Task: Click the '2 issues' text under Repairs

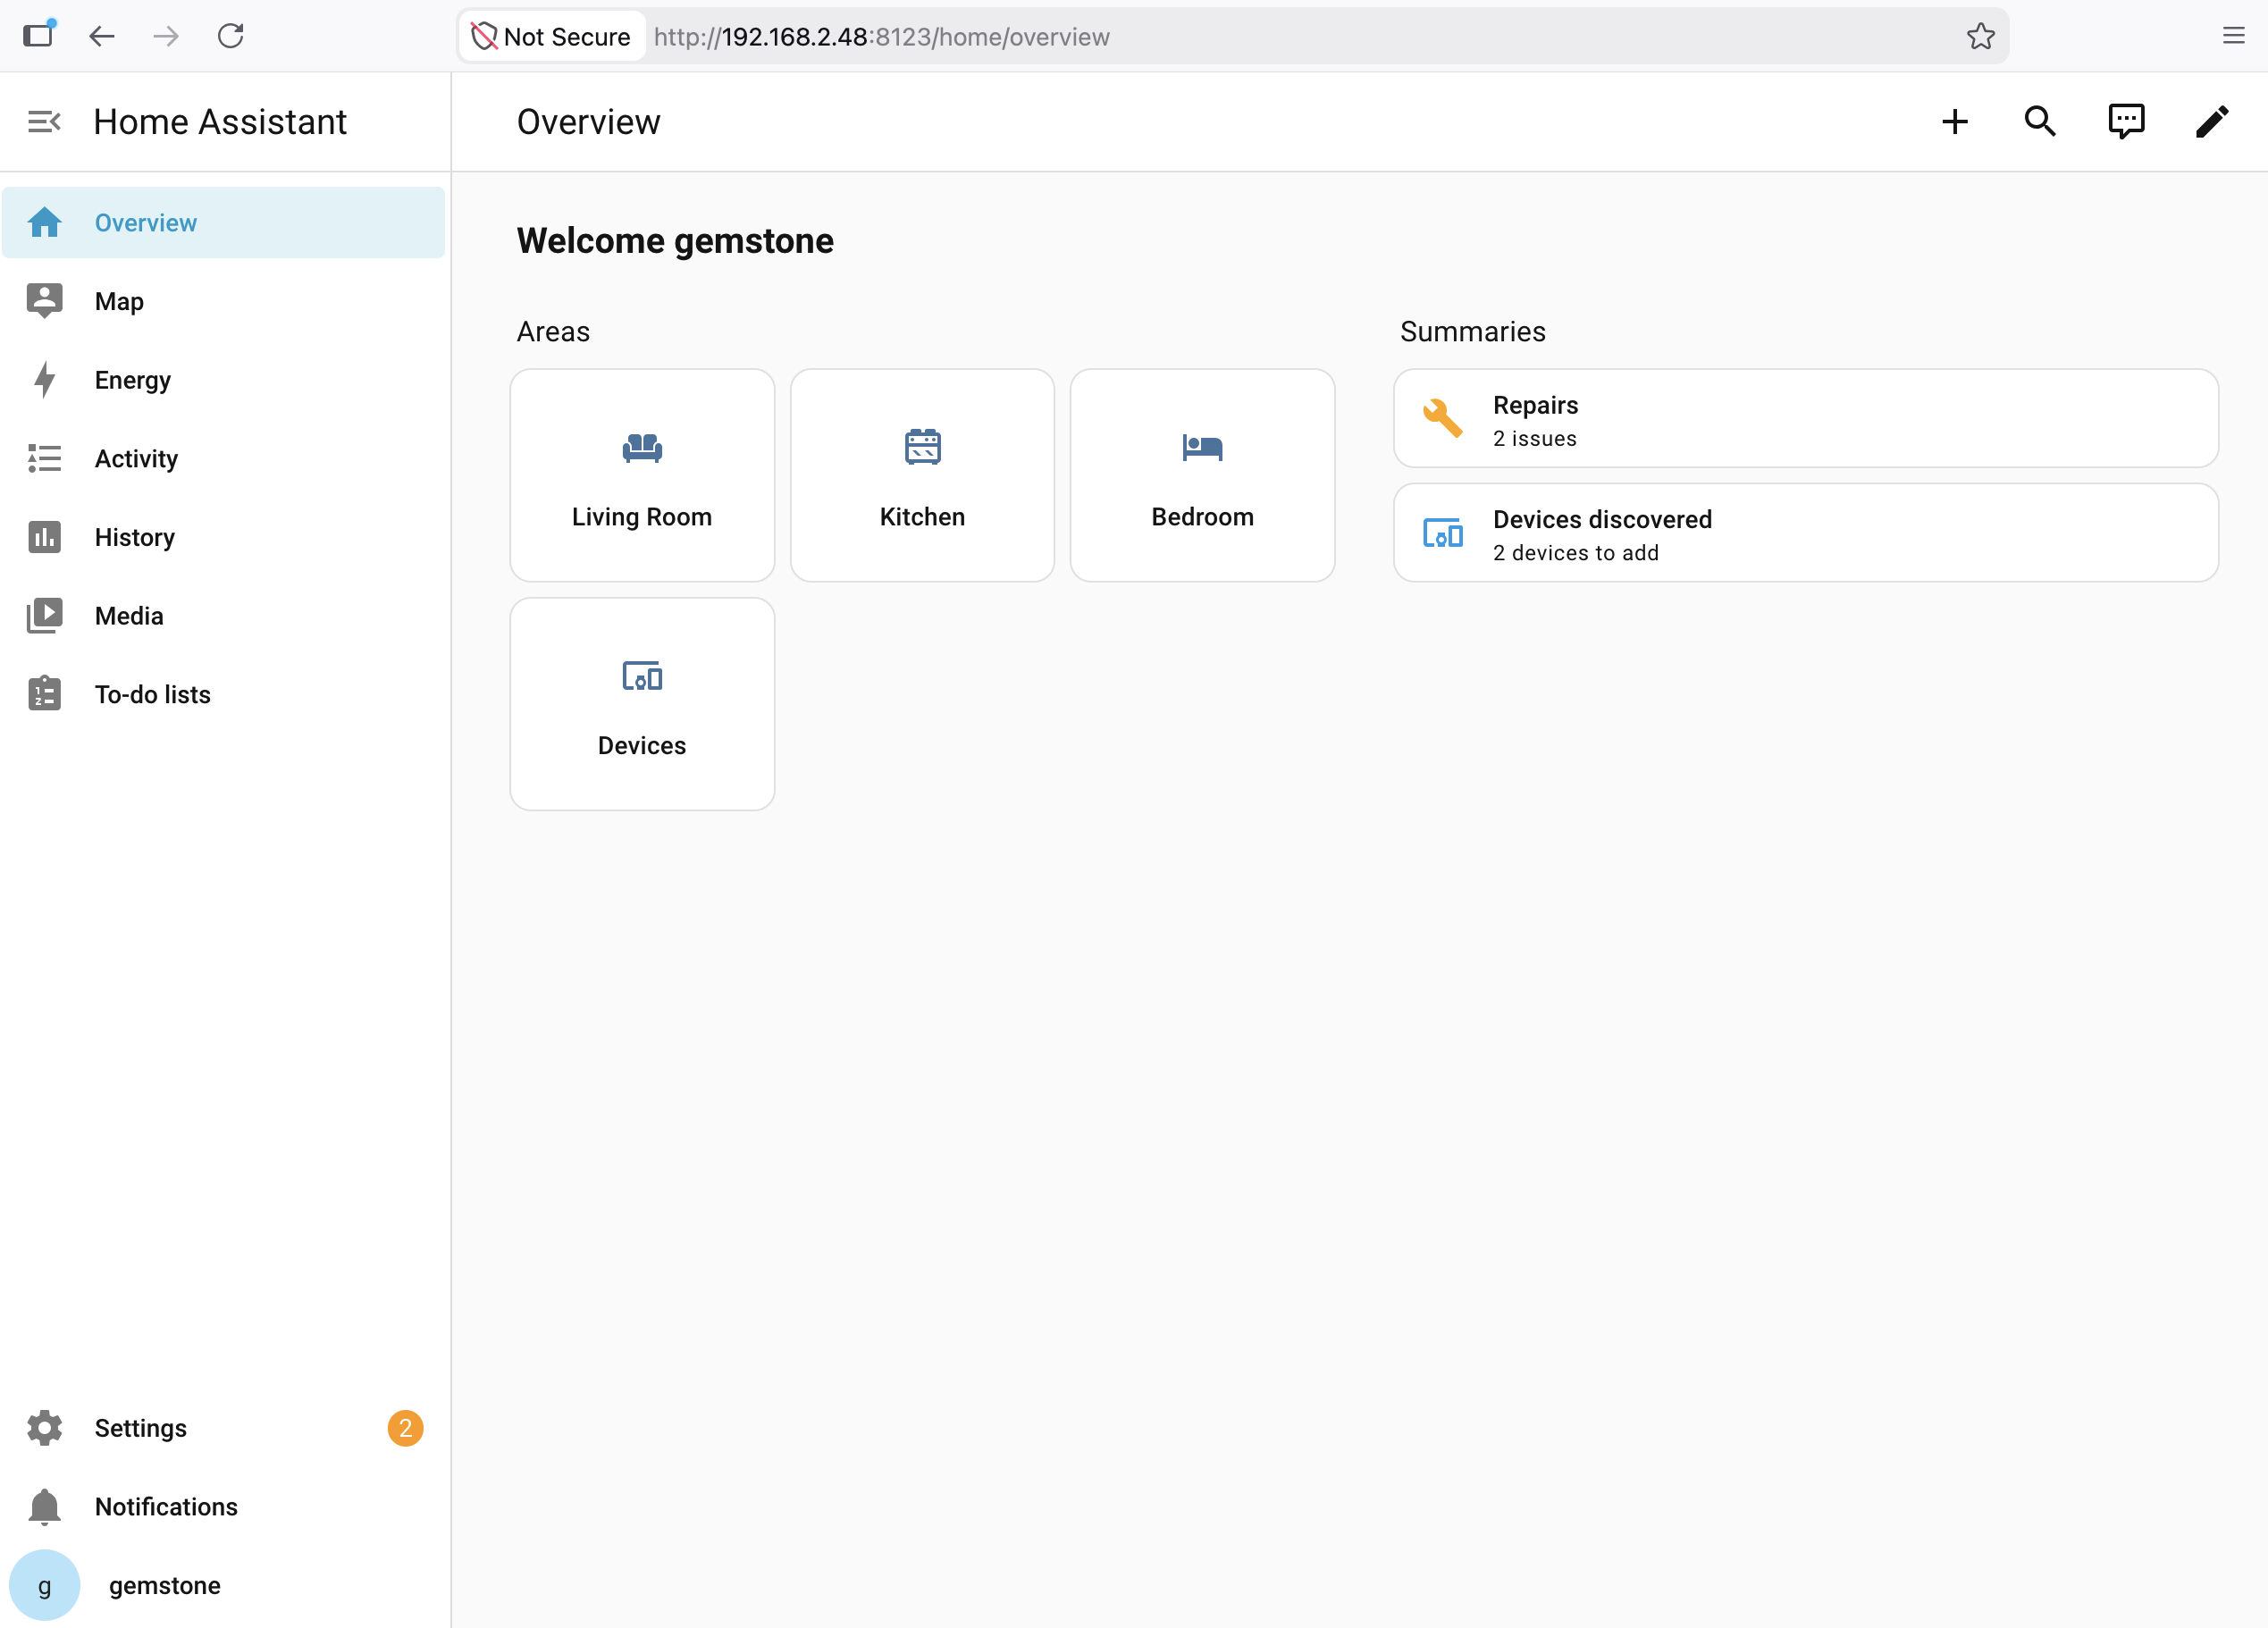Action: 1535,439
